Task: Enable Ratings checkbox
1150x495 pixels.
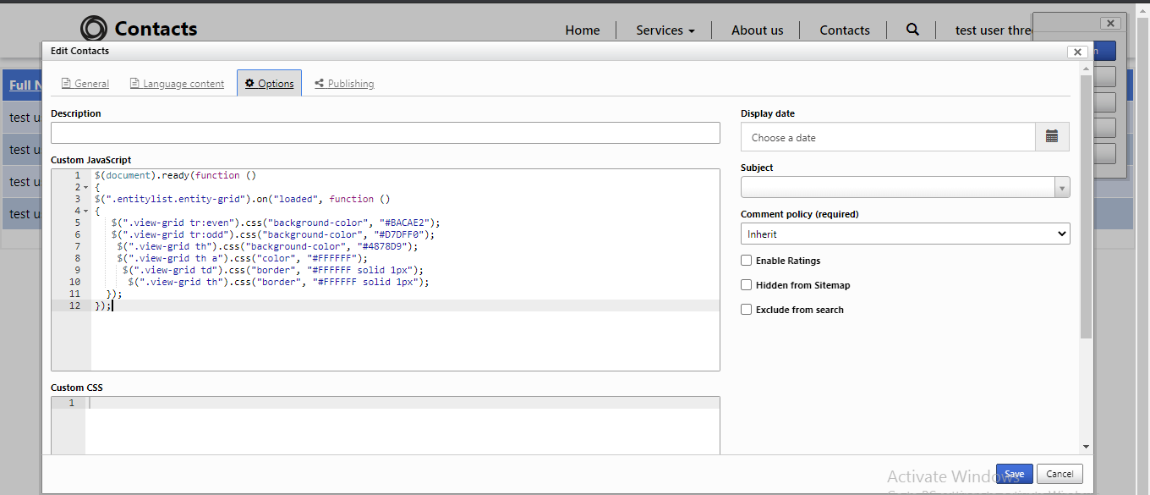Action: (746, 261)
